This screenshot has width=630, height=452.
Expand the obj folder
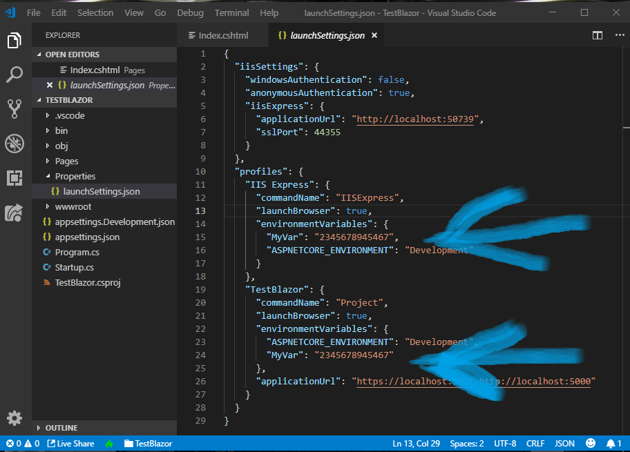(104, 146)
